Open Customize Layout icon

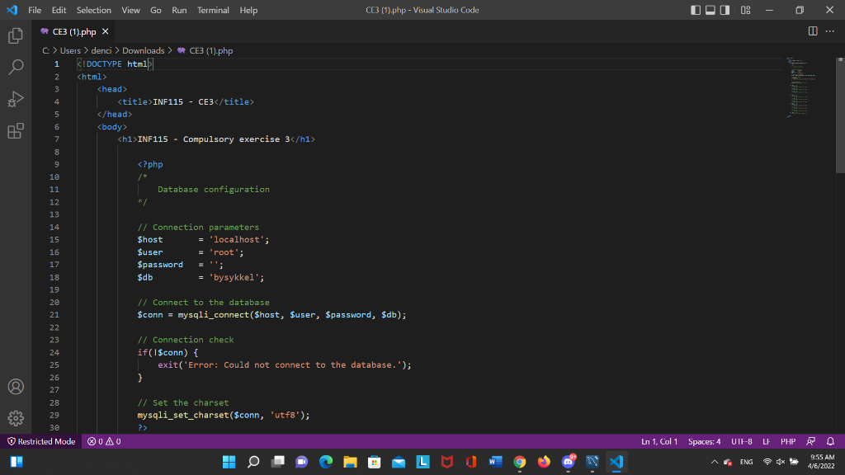pyautogui.click(x=745, y=10)
